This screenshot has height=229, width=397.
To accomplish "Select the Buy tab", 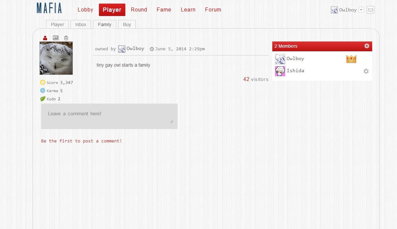I will pyautogui.click(x=127, y=25).
